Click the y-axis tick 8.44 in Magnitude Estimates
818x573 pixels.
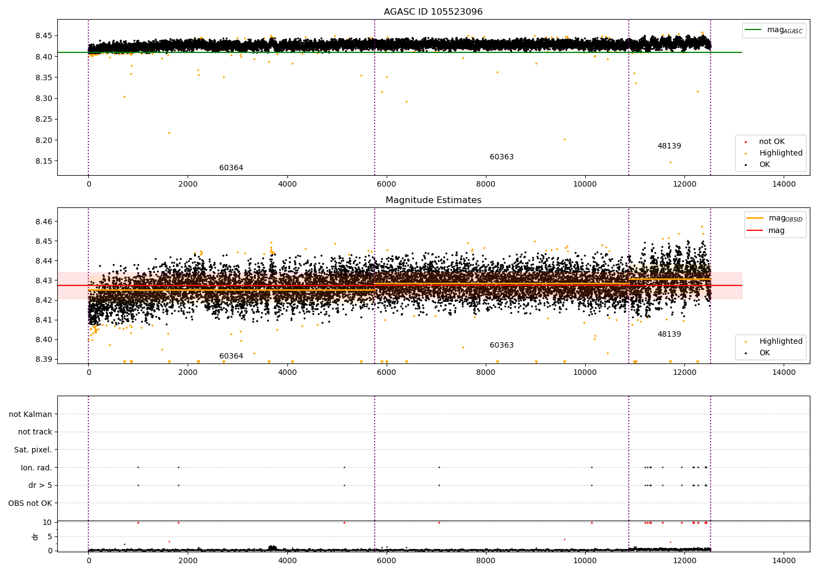[44, 261]
